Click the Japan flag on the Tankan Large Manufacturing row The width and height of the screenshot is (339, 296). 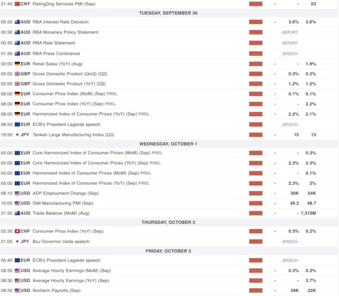click(x=17, y=135)
